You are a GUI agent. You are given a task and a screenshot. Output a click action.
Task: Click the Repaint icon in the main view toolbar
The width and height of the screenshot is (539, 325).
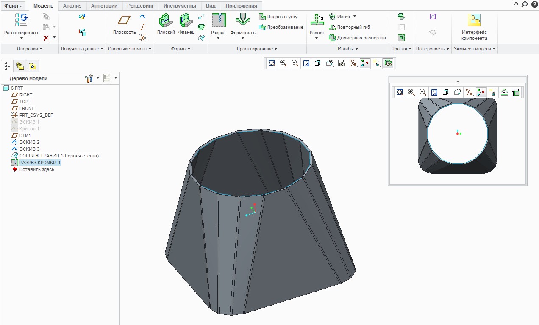(x=306, y=63)
